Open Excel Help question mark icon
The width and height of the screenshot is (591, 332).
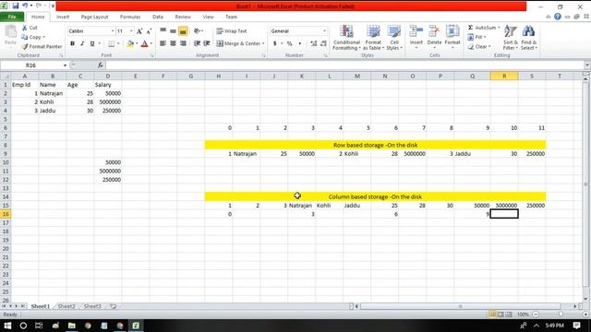pyautogui.click(x=558, y=17)
